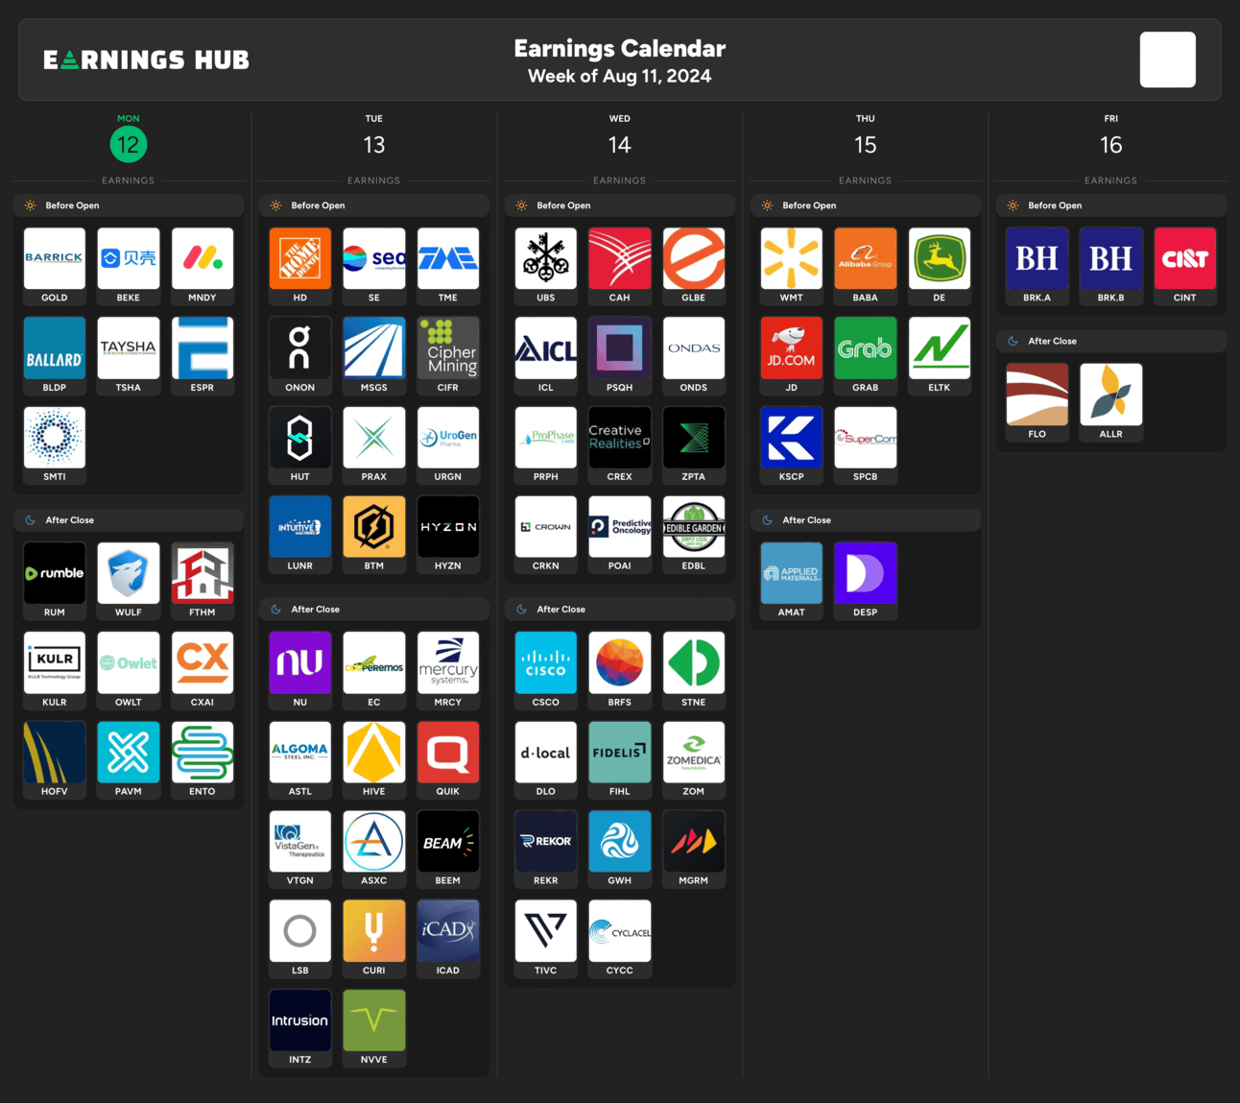Image resolution: width=1240 pixels, height=1103 pixels.
Task: Open the Applied Materials AMAT tile
Action: (792, 581)
